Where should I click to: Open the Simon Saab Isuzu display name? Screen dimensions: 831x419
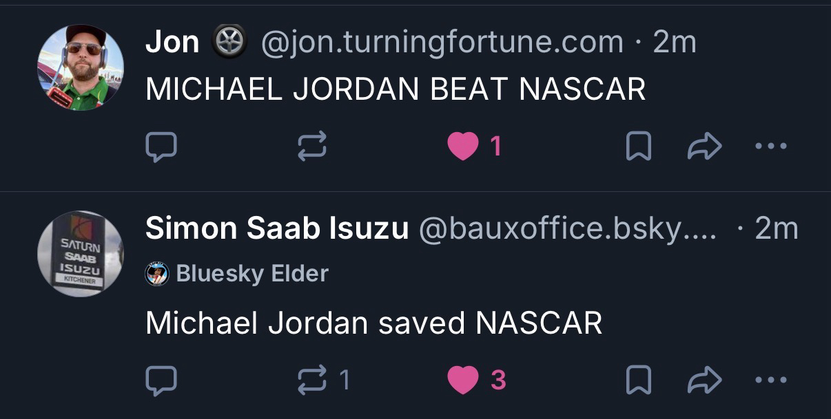(276, 228)
